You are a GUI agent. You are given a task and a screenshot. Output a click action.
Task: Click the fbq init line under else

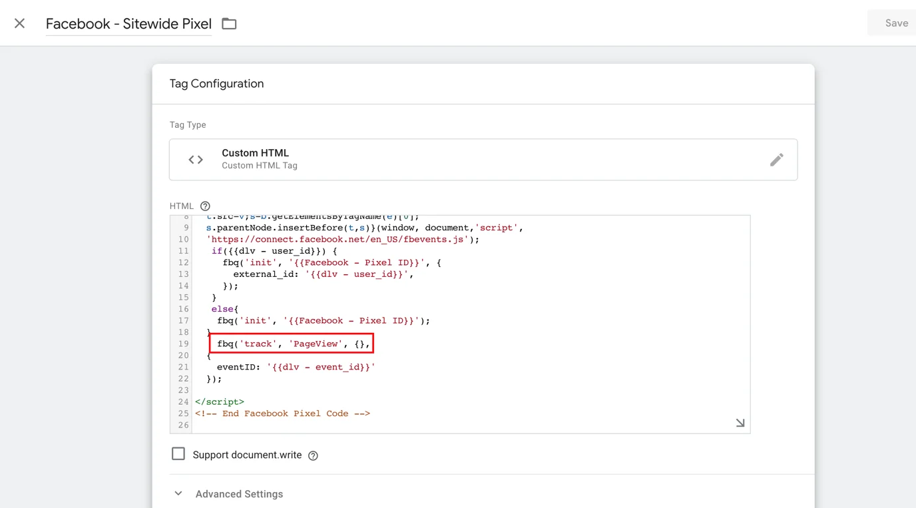[324, 320]
